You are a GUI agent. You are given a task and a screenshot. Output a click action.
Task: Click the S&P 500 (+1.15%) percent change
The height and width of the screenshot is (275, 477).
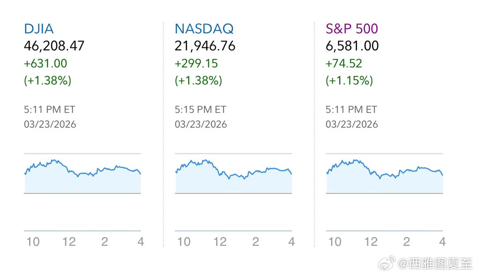349,80
